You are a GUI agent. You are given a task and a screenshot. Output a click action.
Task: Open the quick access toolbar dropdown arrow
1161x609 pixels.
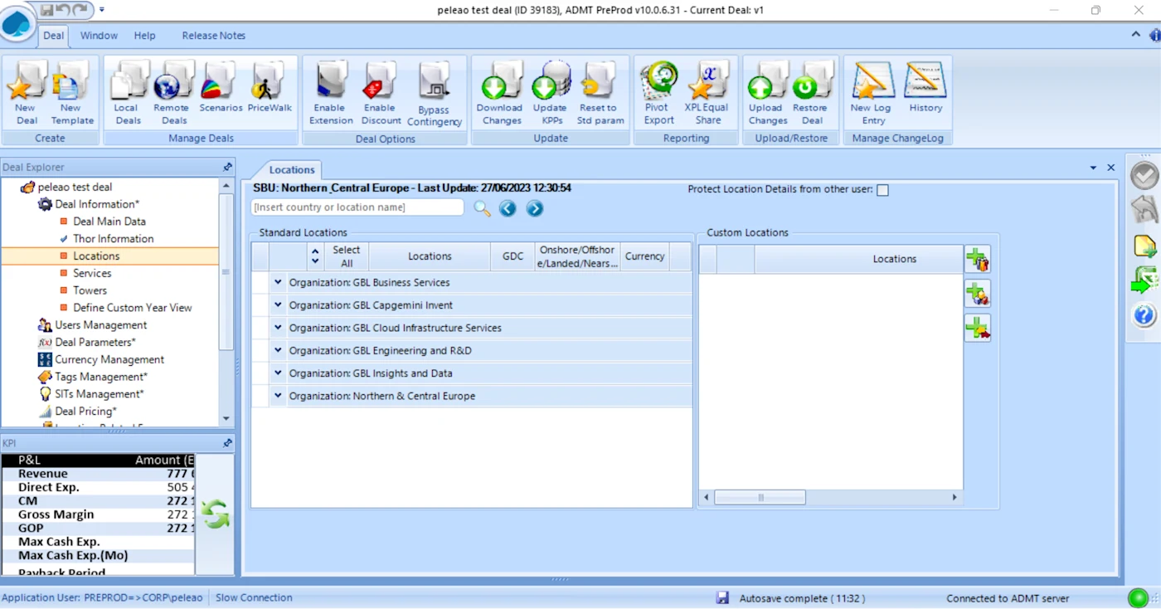[102, 10]
